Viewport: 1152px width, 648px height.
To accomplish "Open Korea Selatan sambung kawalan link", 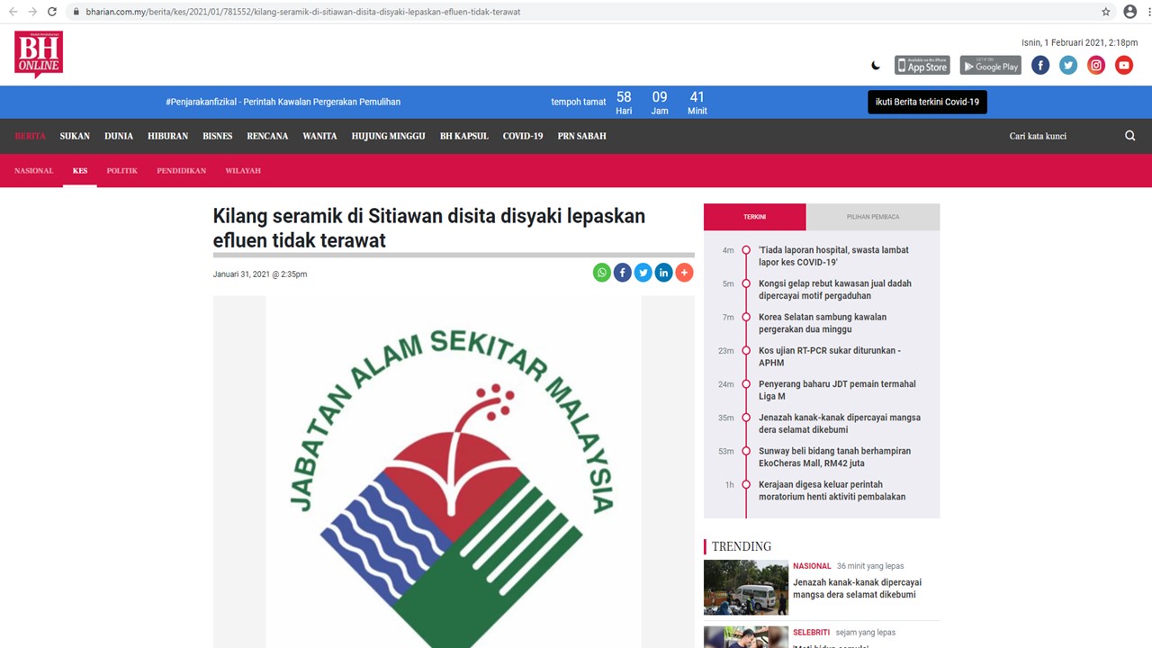I will (x=823, y=323).
